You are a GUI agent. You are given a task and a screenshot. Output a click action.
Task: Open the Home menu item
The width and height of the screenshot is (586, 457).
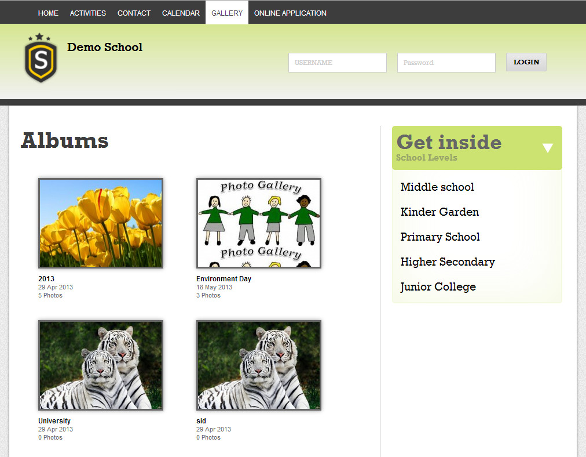(48, 13)
